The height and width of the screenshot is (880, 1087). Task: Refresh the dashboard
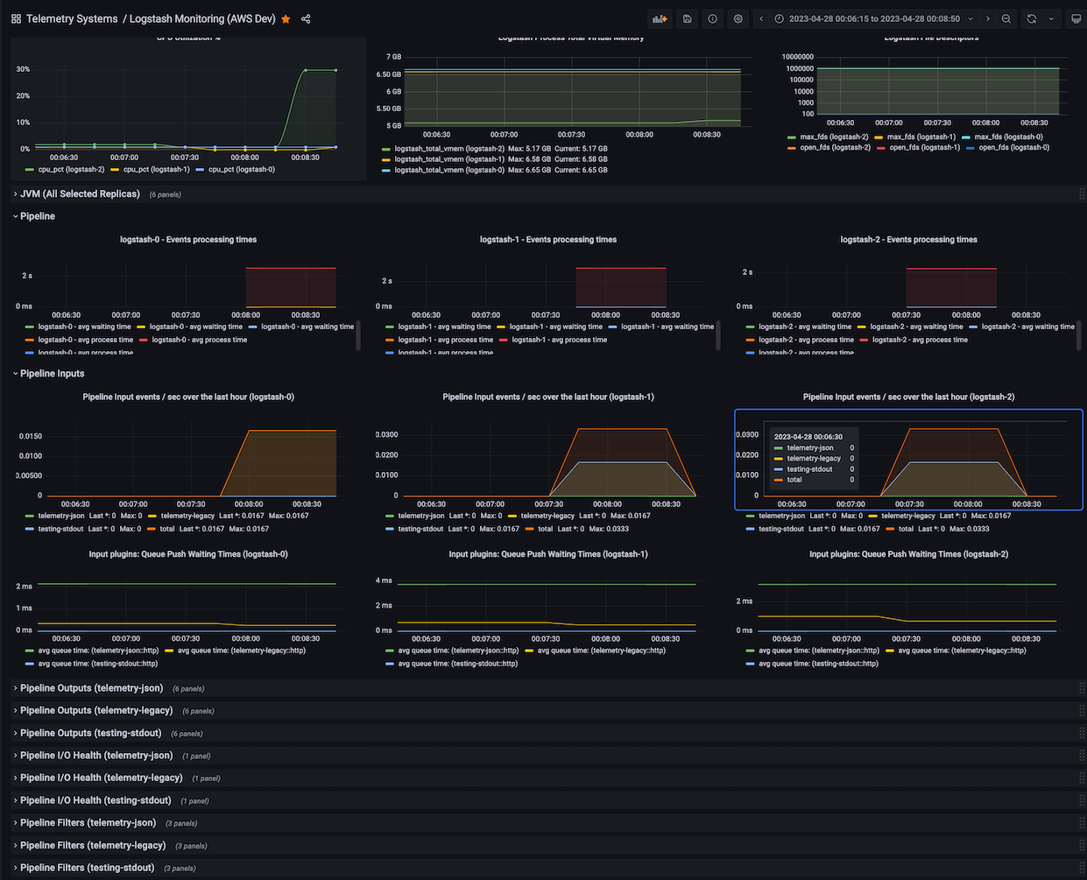pos(1032,18)
